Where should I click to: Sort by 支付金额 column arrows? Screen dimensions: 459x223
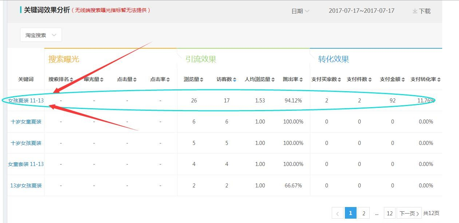point(403,80)
